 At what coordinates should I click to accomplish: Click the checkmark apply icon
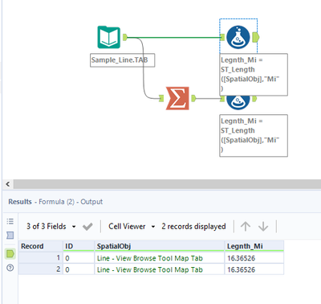[87, 227]
